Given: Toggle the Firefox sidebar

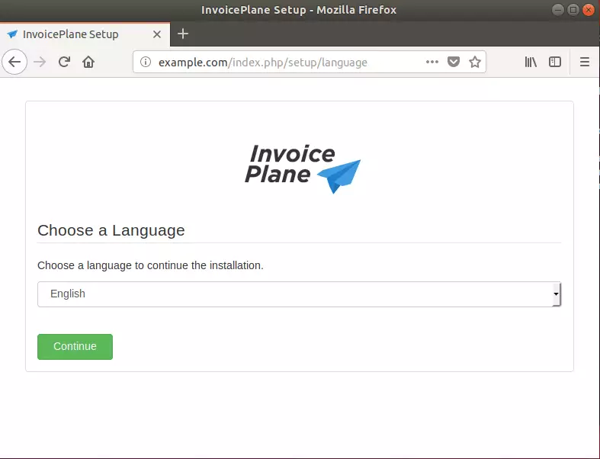Looking at the screenshot, I should [x=555, y=62].
